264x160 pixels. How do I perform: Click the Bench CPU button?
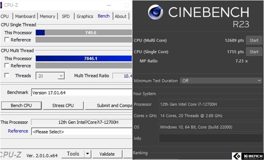click(x=21, y=105)
